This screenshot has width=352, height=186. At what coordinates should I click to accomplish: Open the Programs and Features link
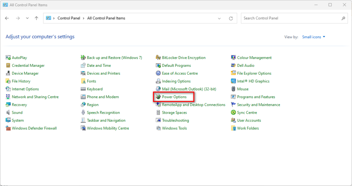click(x=256, y=97)
